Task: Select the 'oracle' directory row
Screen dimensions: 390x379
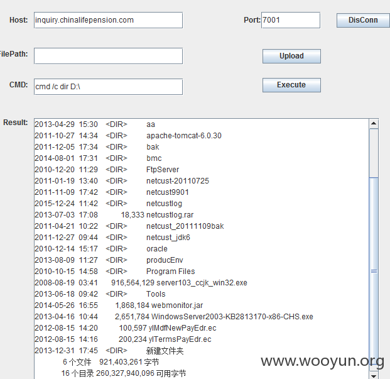Action: (101, 249)
